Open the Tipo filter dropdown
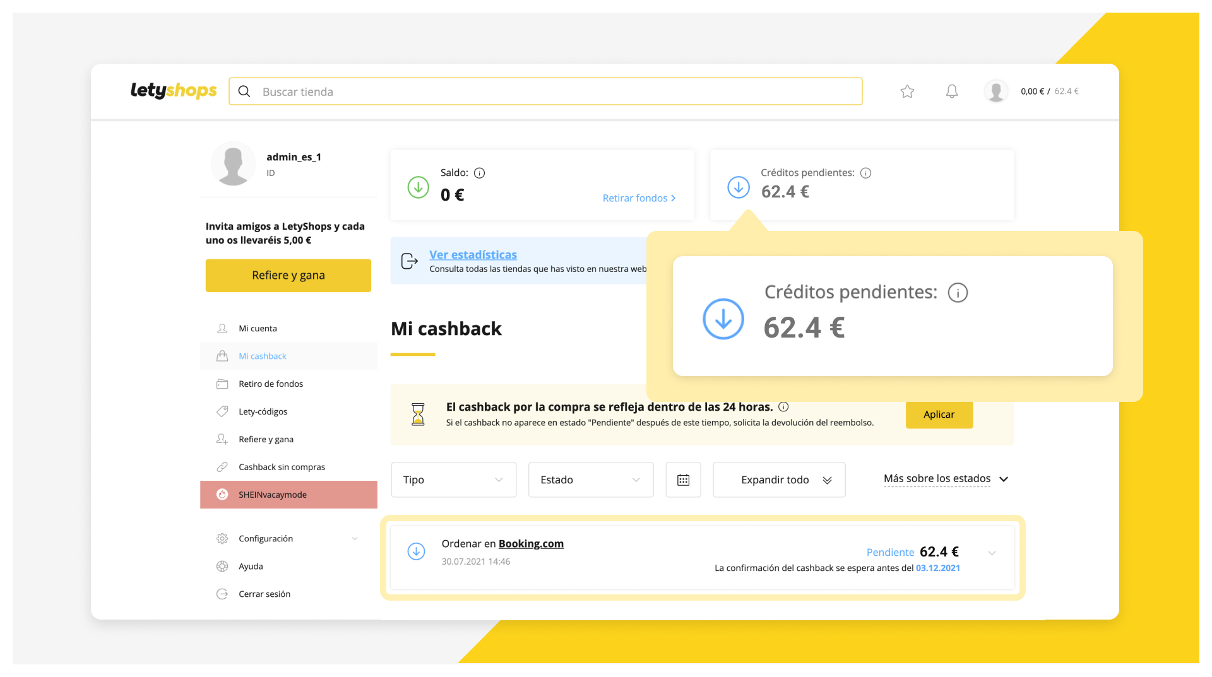This screenshot has height=677, width=1212. [454, 480]
